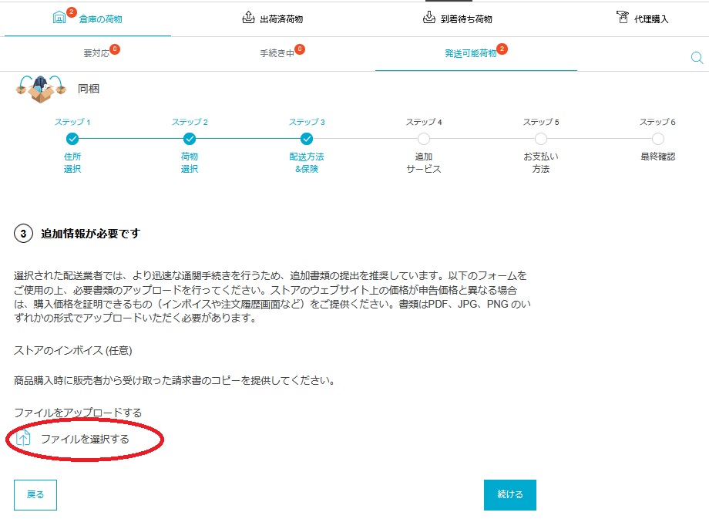Click the magnifying glass search icon
709x519 pixels.
click(696, 58)
